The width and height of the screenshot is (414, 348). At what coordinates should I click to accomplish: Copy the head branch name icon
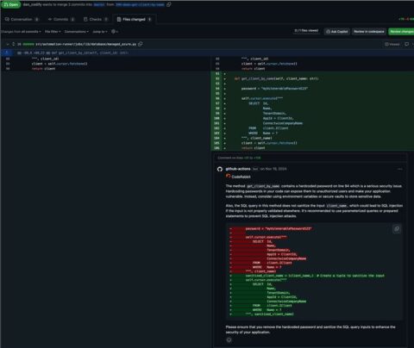(x=169, y=4)
